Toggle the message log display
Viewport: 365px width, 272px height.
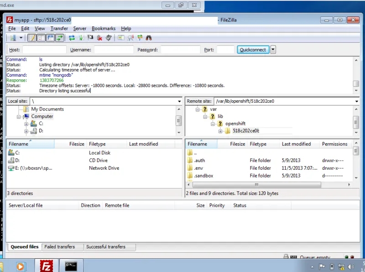tap(32, 37)
